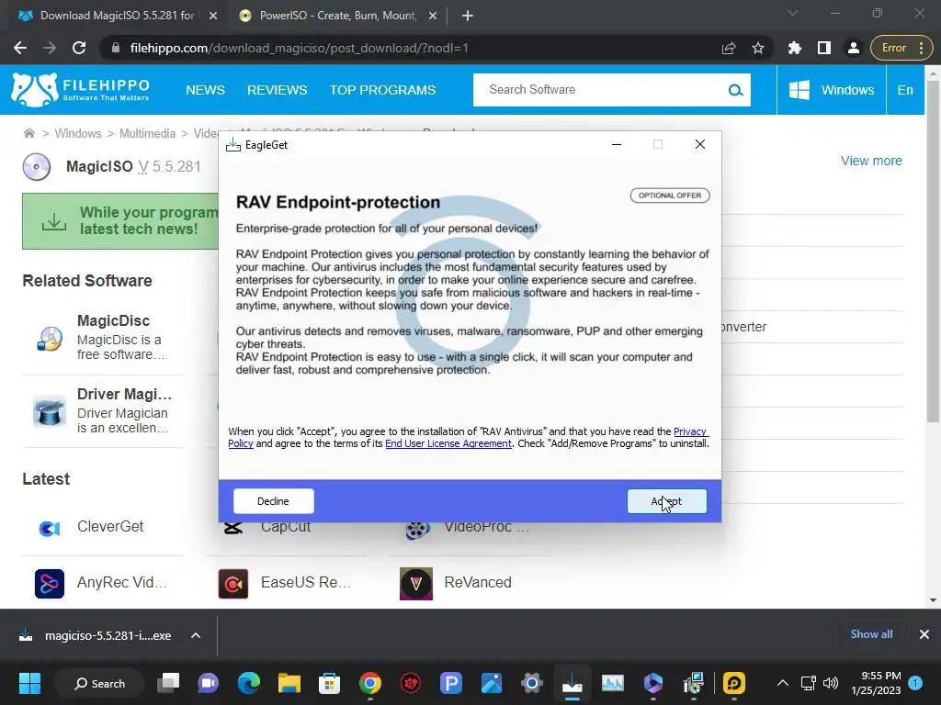Open Google Chrome from taskbar
Screen dimensions: 941x705
pos(369,683)
